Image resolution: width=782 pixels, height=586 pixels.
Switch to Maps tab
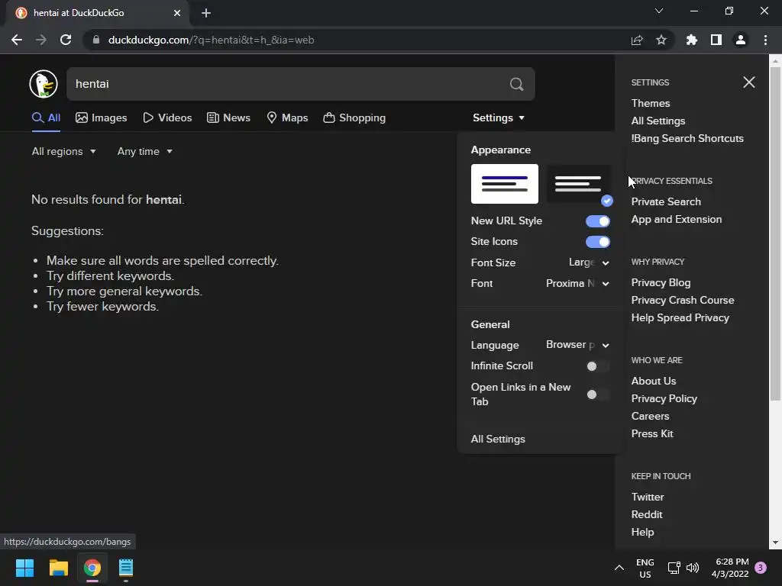(x=287, y=118)
